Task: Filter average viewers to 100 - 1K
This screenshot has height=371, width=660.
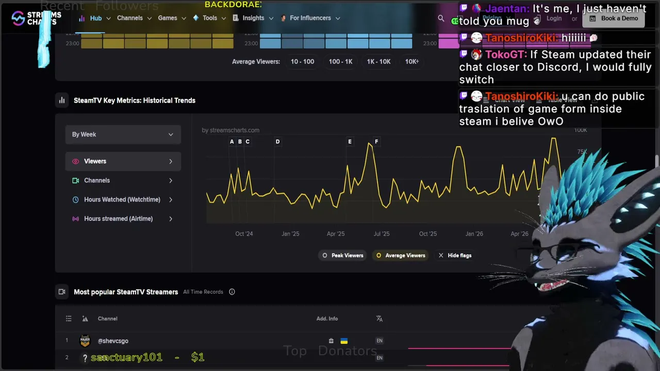Action: point(341,61)
